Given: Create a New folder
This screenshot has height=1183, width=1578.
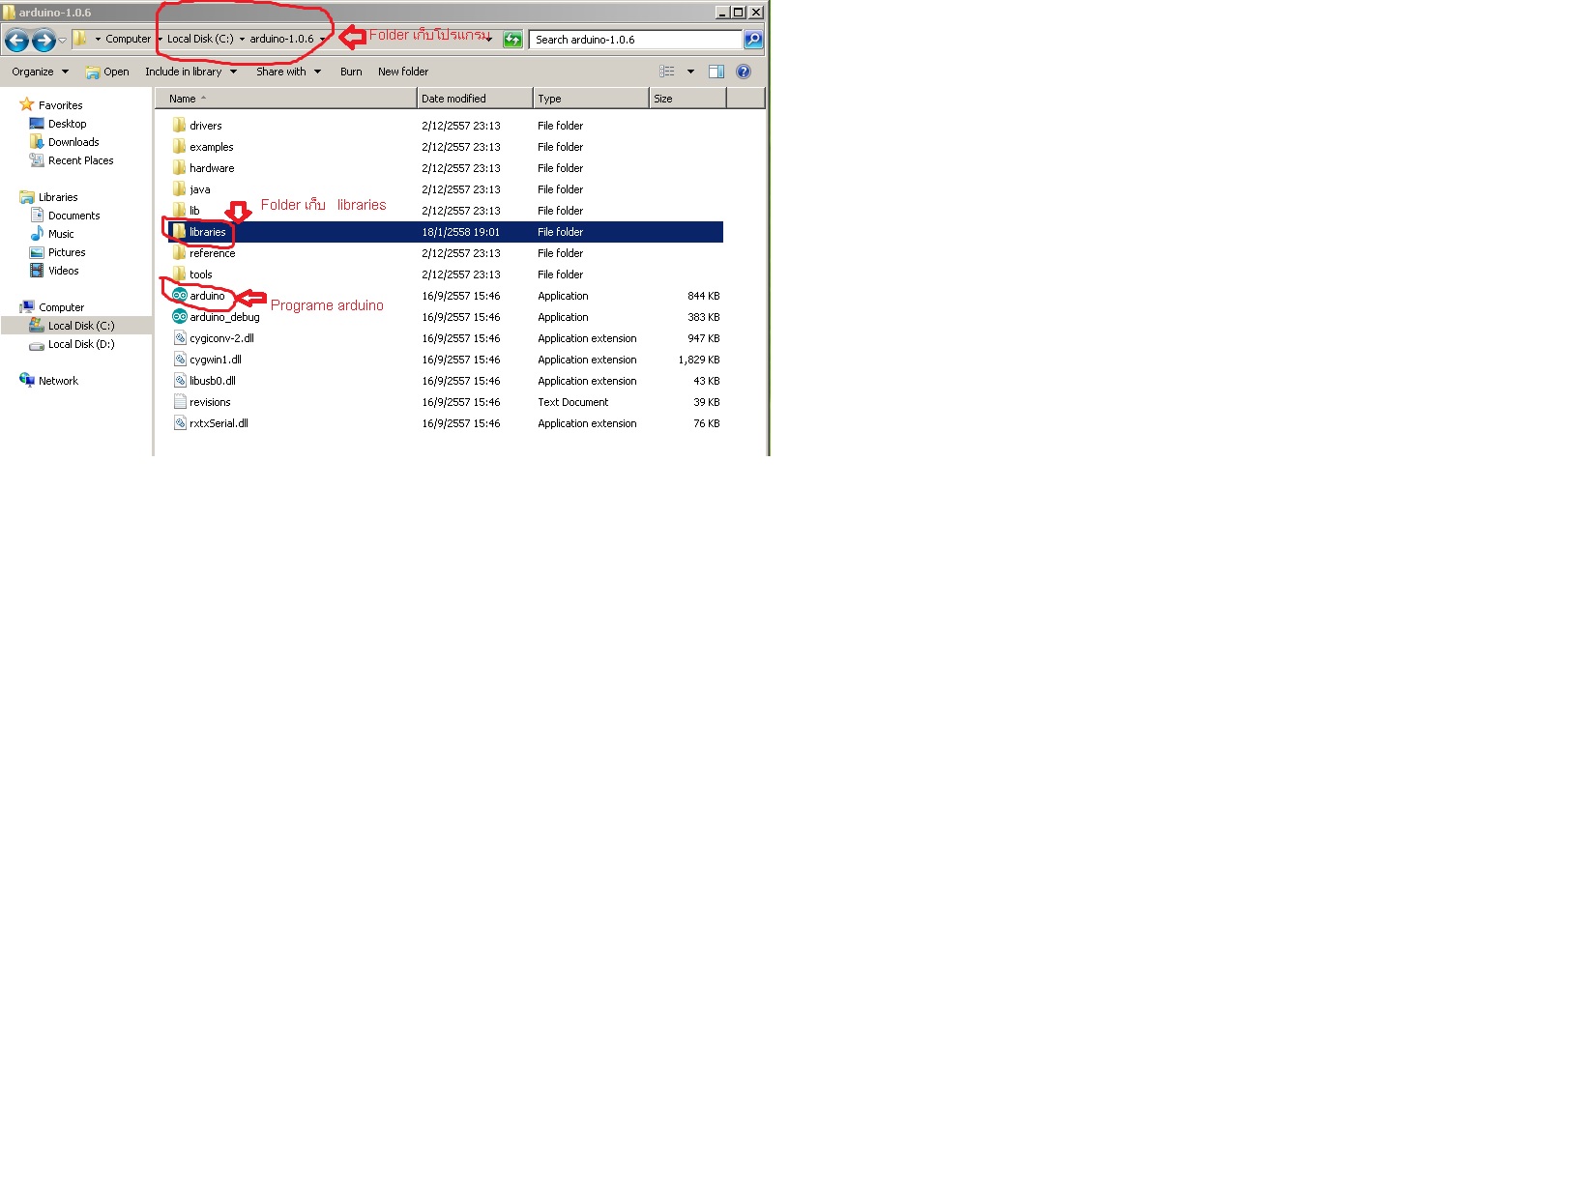Looking at the screenshot, I should pyautogui.click(x=403, y=72).
